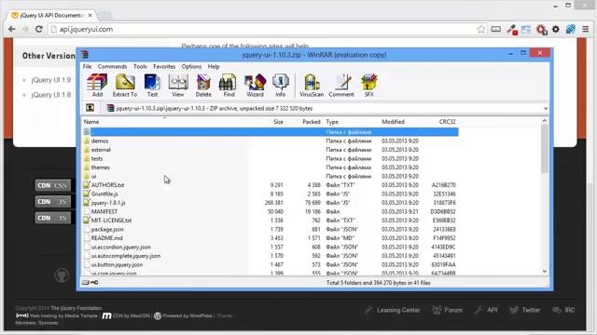Open the Forum footer link
This screenshot has height=335, width=597.
(453, 310)
